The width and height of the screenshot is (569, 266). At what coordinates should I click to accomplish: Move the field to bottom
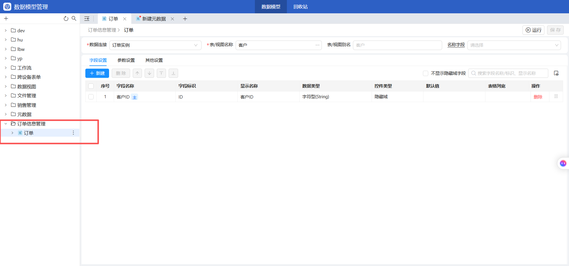[x=173, y=73]
